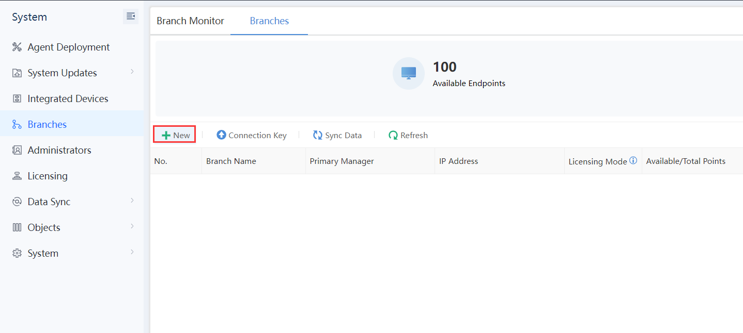The image size is (743, 333).
Task: Open the Connection Key option
Action: coord(251,135)
